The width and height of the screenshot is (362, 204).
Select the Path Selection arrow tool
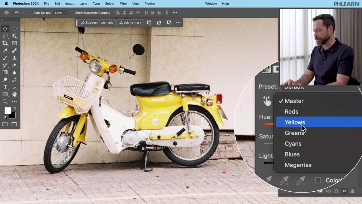click(x=14, y=87)
